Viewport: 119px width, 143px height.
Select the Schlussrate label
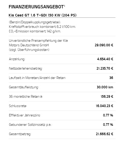(x=18, y=106)
